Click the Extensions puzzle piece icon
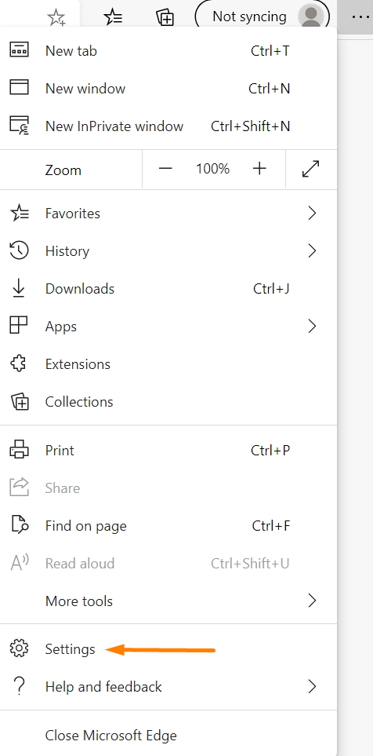373x756 pixels. [x=20, y=363]
